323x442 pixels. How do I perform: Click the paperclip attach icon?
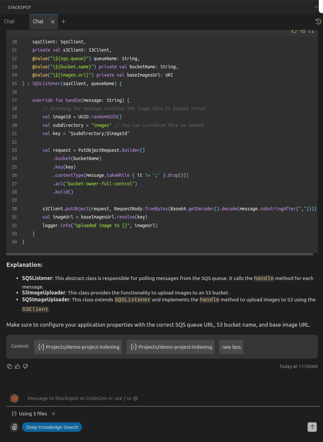tap(14, 427)
